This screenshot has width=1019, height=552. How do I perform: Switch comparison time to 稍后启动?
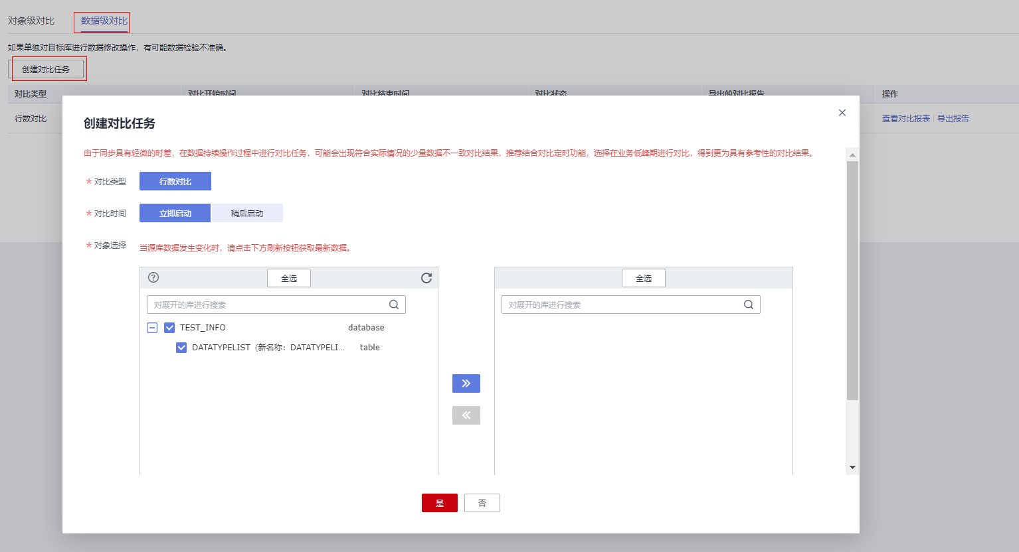(246, 213)
